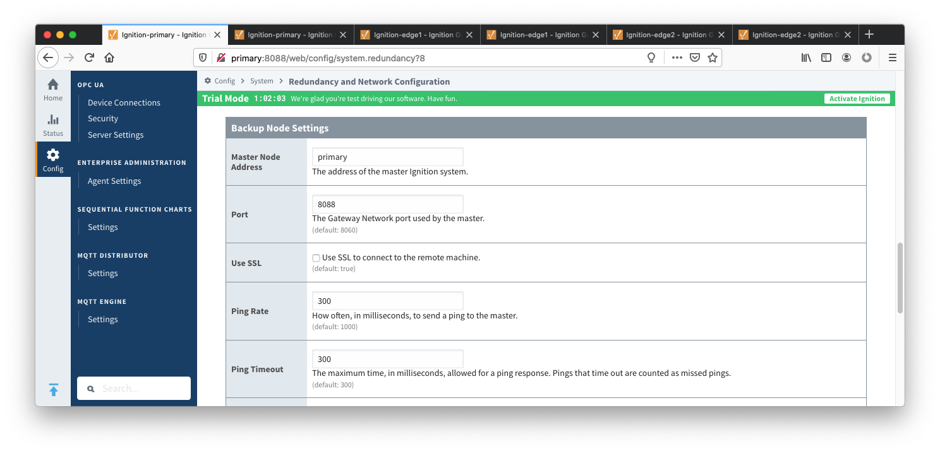
Task: Click the Pocket save icon
Action: tap(695, 57)
